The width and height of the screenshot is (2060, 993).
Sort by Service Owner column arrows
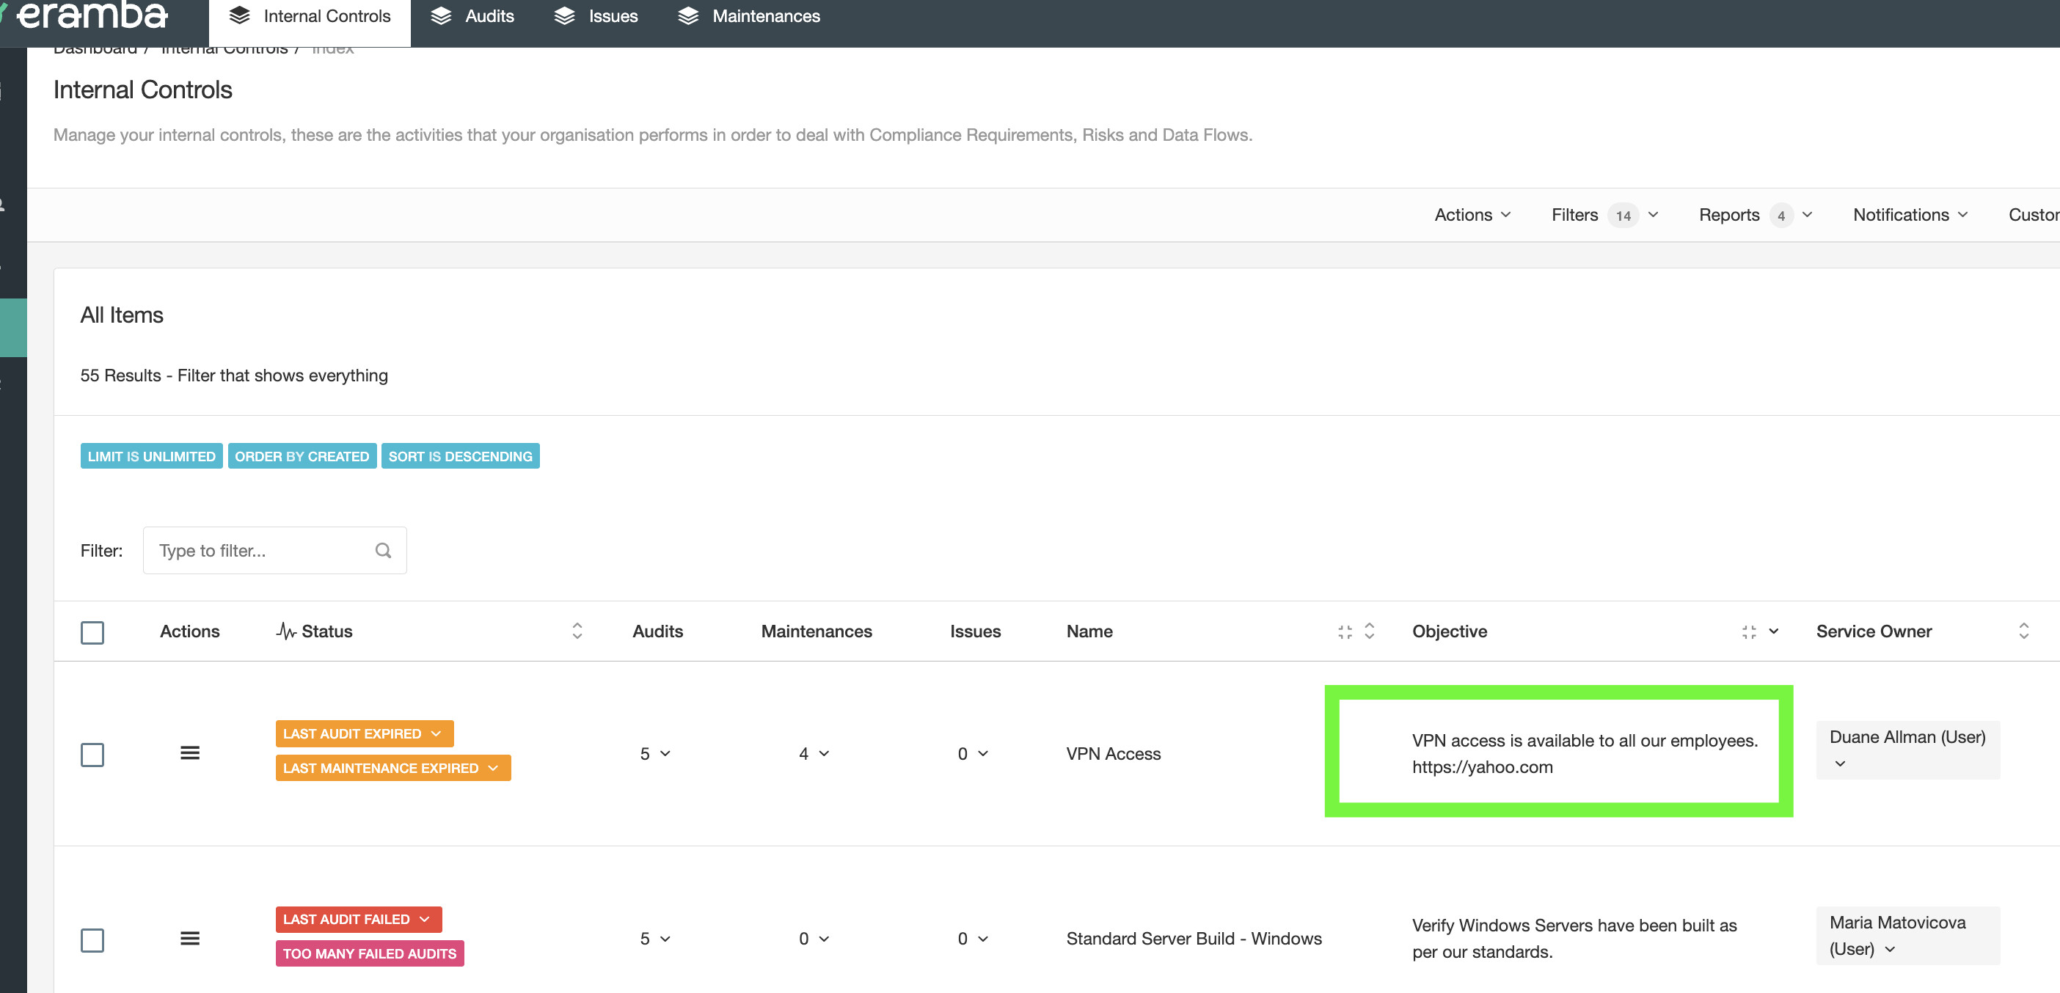tap(2023, 631)
